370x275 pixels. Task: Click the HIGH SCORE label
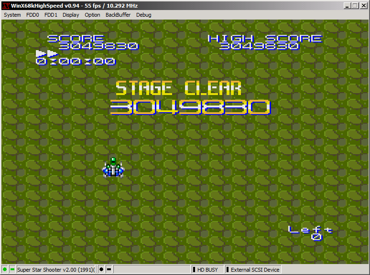tap(265, 38)
